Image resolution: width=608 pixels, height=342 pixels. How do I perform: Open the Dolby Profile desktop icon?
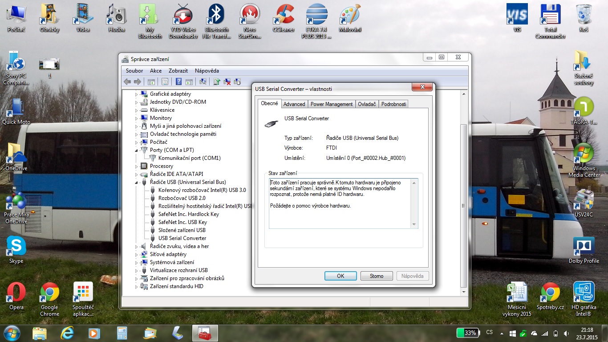(584, 250)
